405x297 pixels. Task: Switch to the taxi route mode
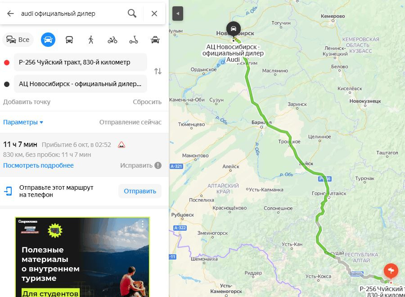(155, 40)
